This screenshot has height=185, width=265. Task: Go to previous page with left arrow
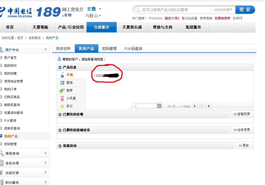click(x=195, y=106)
